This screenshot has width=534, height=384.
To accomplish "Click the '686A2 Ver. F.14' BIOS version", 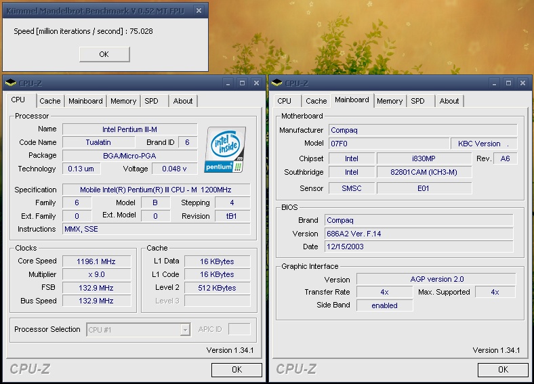I will click(x=419, y=234).
